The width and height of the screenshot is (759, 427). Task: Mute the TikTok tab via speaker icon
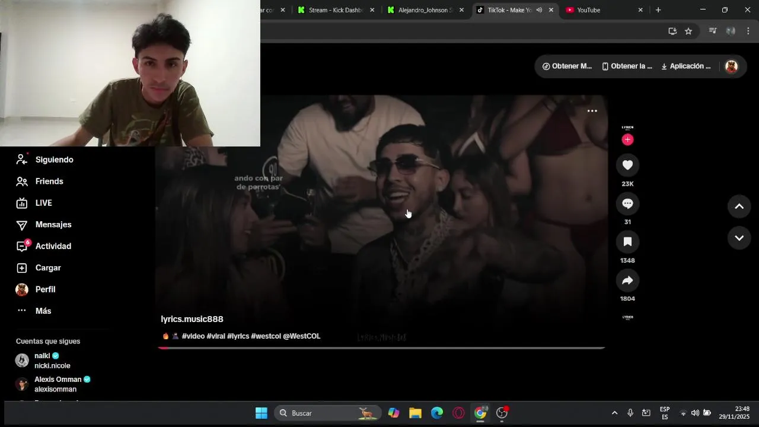coord(539,10)
